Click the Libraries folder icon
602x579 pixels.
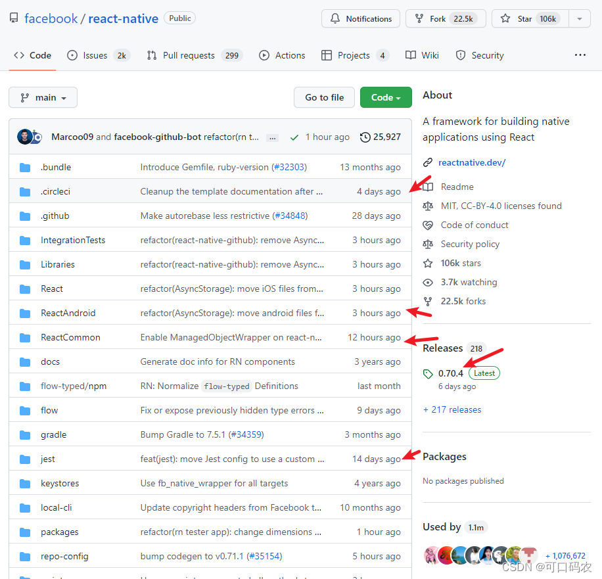pyautogui.click(x=25, y=265)
